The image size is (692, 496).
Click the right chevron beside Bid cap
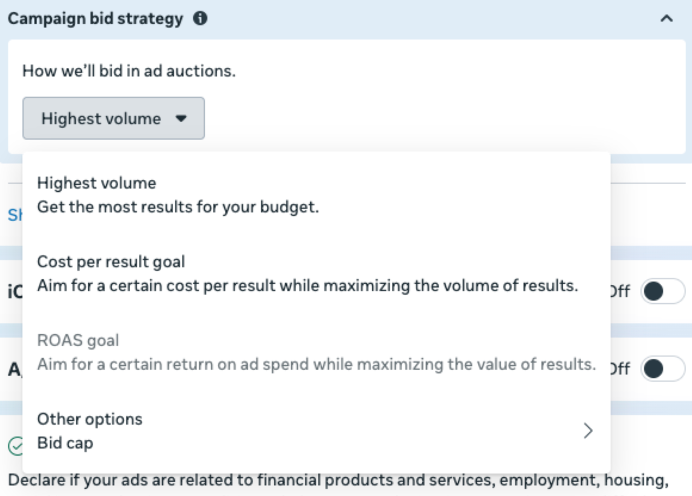coord(588,431)
